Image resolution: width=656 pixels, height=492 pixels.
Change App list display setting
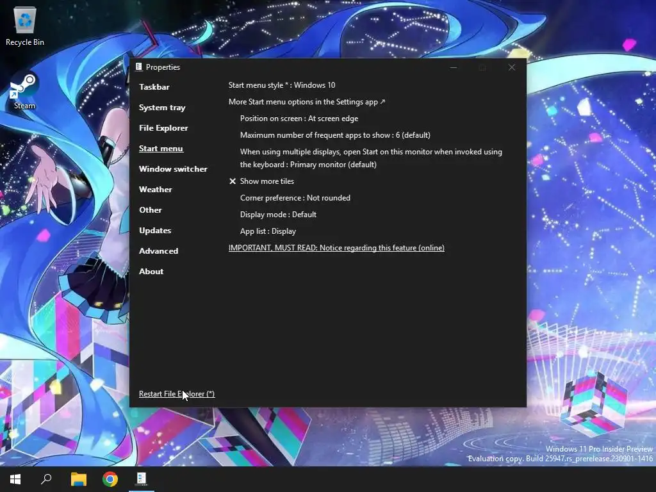pos(268,231)
